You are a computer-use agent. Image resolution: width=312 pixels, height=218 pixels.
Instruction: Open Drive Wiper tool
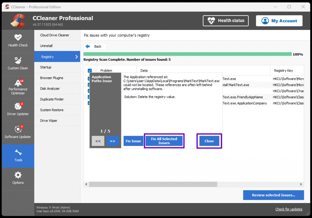(x=57, y=121)
